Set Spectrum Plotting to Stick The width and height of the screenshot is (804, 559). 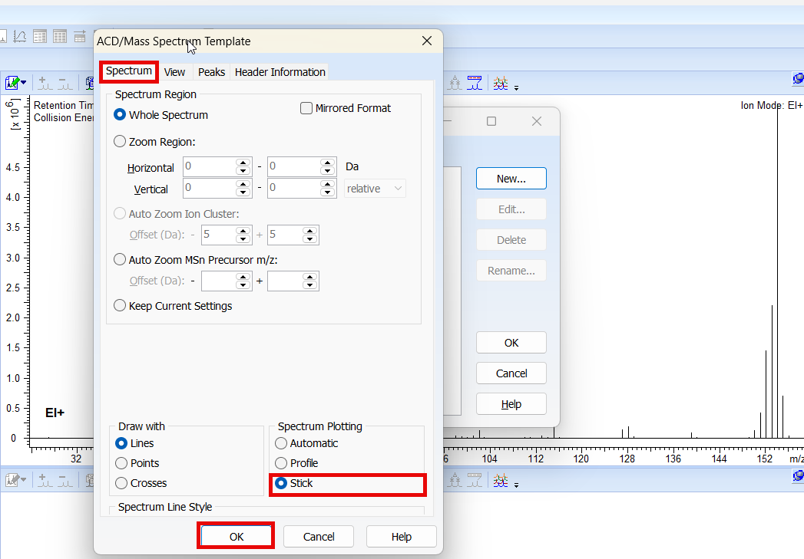pyautogui.click(x=281, y=483)
